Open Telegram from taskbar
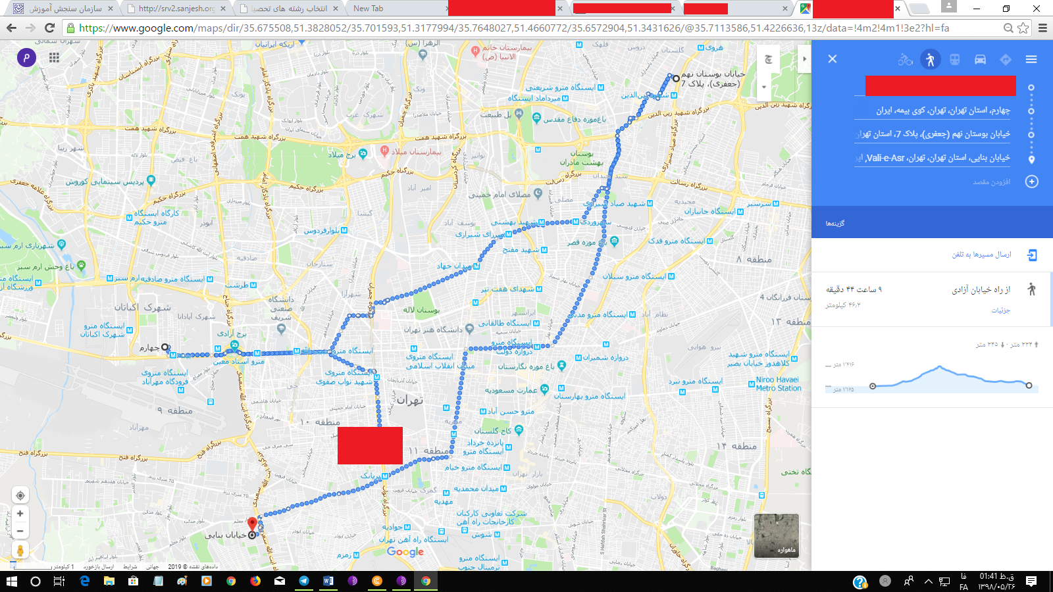This screenshot has height=592, width=1053. click(x=303, y=581)
